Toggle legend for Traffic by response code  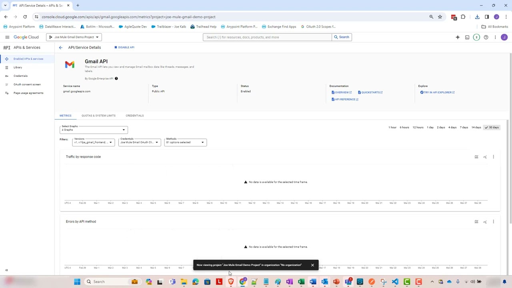[x=476, y=157]
